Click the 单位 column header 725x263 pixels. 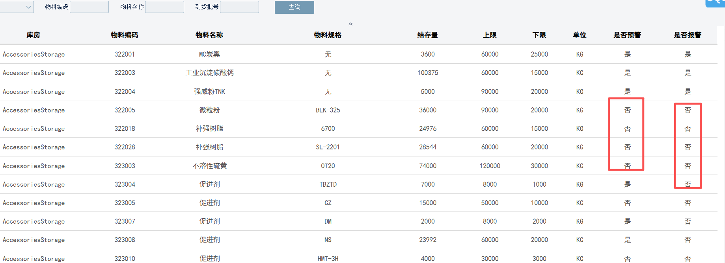coord(580,35)
